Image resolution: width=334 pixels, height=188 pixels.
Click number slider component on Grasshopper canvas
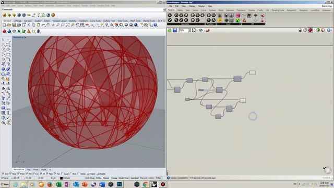[x=207, y=90]
